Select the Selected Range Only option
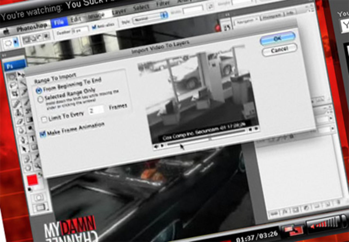The width and height of the screenshot is (349, 242). [x=41, y=99]
